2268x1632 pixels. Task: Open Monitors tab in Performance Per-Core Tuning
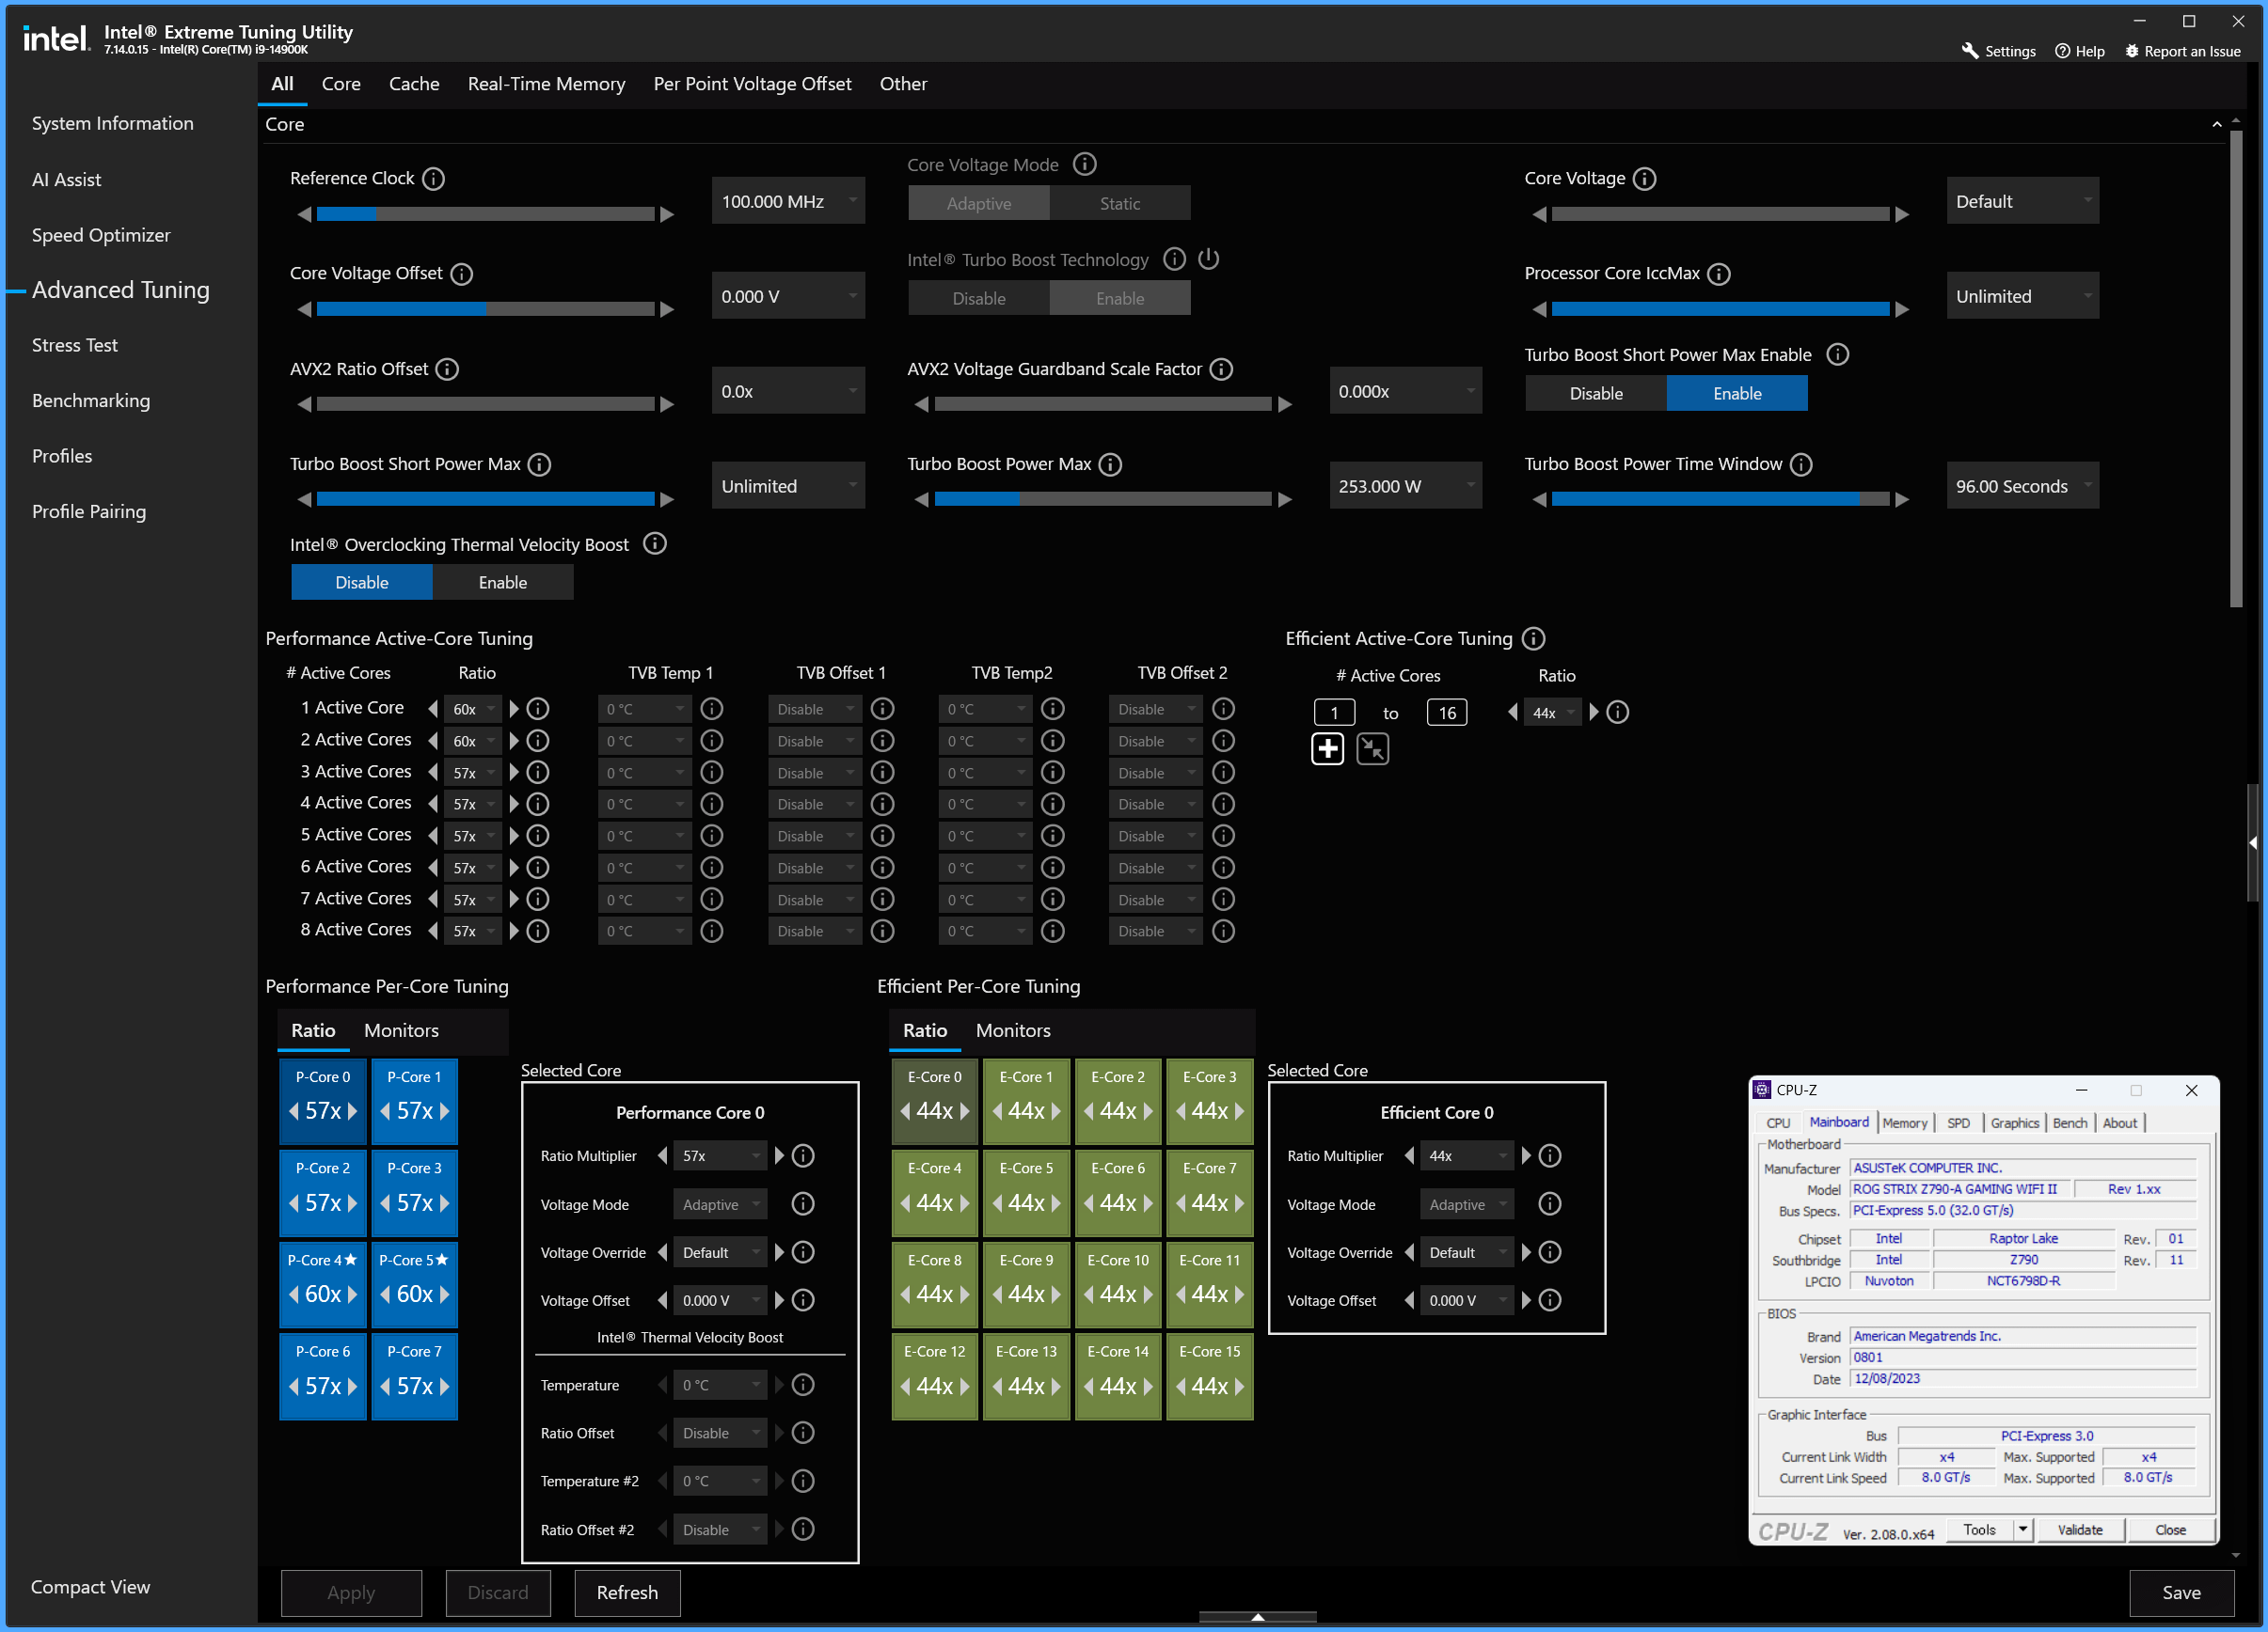click(x=401, y=1030)
